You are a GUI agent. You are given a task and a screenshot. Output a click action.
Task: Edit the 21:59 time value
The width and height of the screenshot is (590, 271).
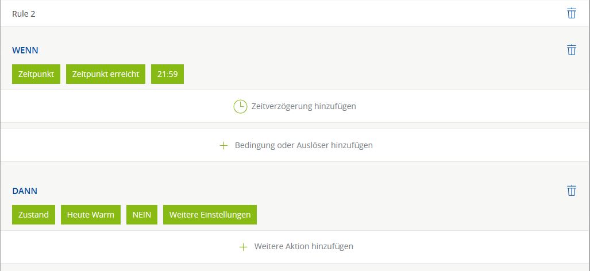[167, 75]
